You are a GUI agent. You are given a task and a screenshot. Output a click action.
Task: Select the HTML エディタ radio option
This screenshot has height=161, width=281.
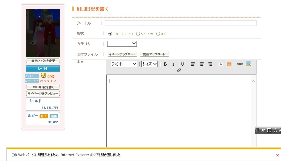click(x=110, y=34)
